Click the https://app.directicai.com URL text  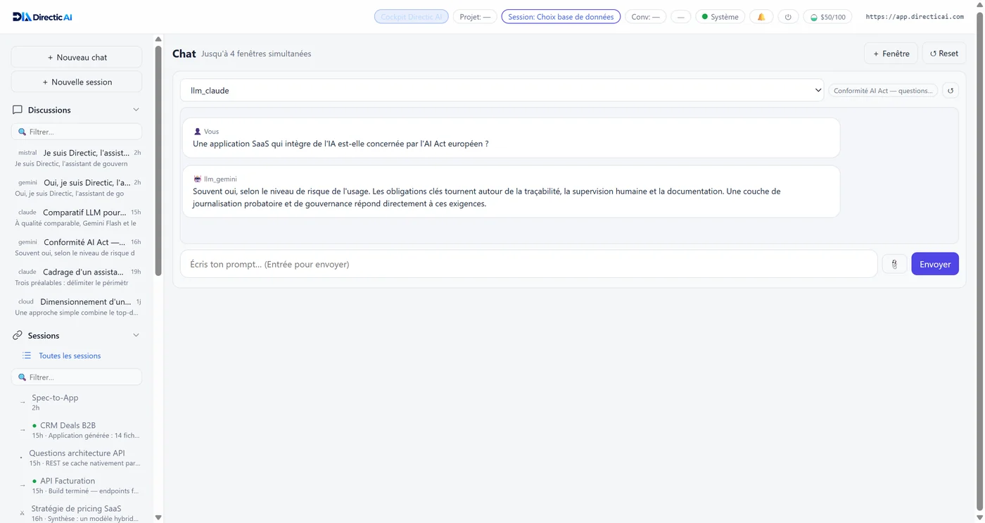[x=915, y=17]
